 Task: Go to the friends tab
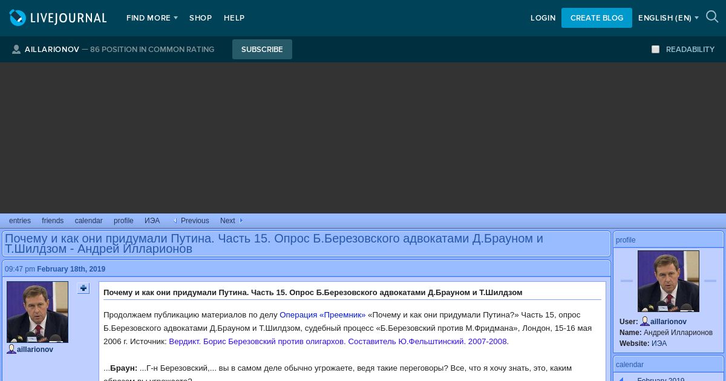(53, 221)
